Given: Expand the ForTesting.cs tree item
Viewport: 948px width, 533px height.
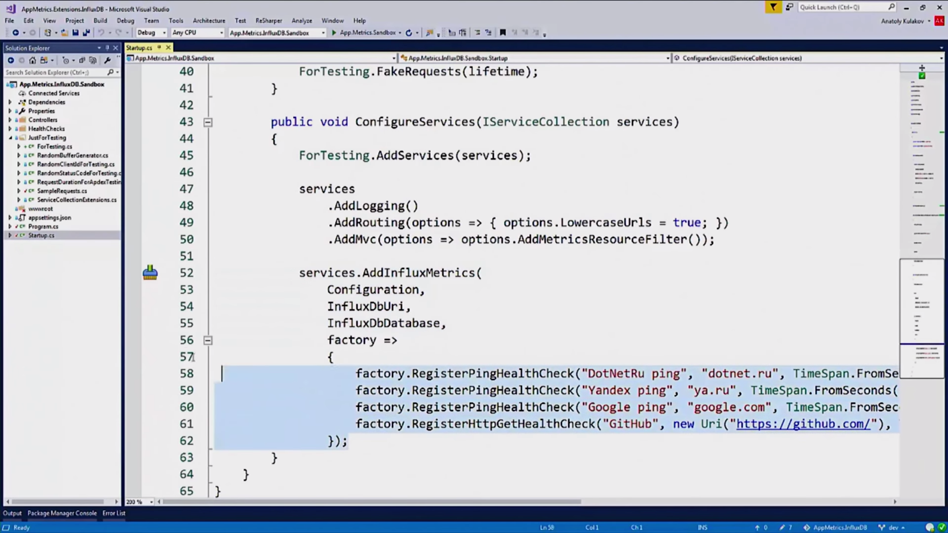Looking at the screenshot, I should [20, 147].
